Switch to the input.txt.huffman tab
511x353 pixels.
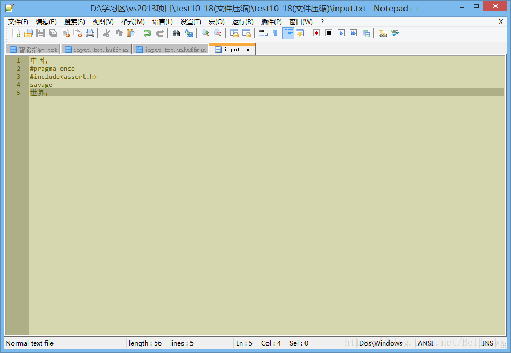click(x=97, y=50)
